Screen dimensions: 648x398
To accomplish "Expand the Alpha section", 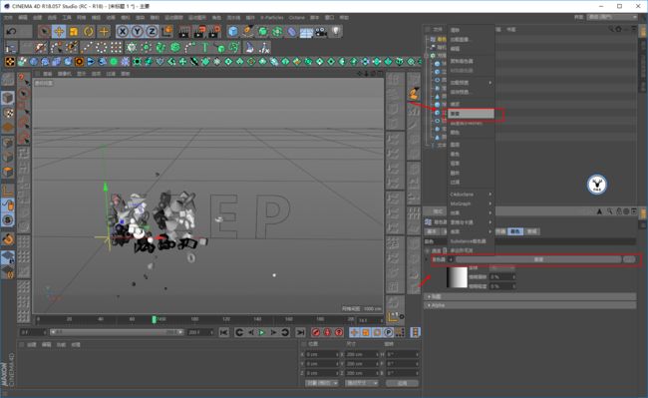I will pyautogui.click(x=530, y=305).
